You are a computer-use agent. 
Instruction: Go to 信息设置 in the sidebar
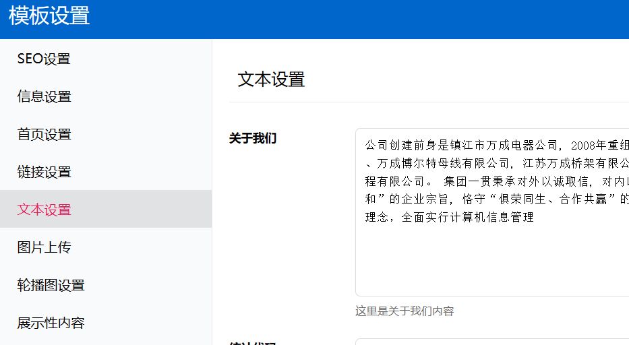44,96
